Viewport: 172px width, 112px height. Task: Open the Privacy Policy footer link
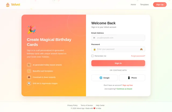[x=72, y=105]
